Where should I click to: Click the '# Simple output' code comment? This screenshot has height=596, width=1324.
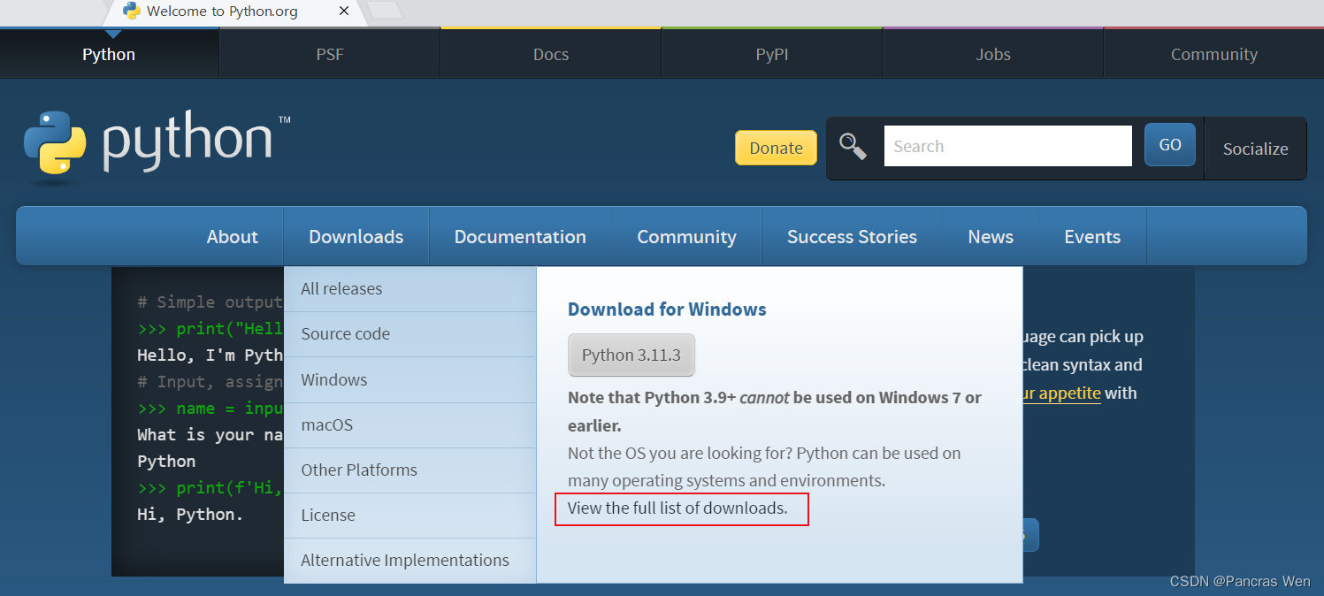point(210,302)
